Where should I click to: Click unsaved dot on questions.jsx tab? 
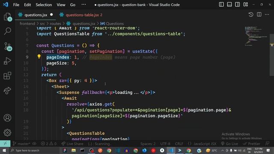51,15
